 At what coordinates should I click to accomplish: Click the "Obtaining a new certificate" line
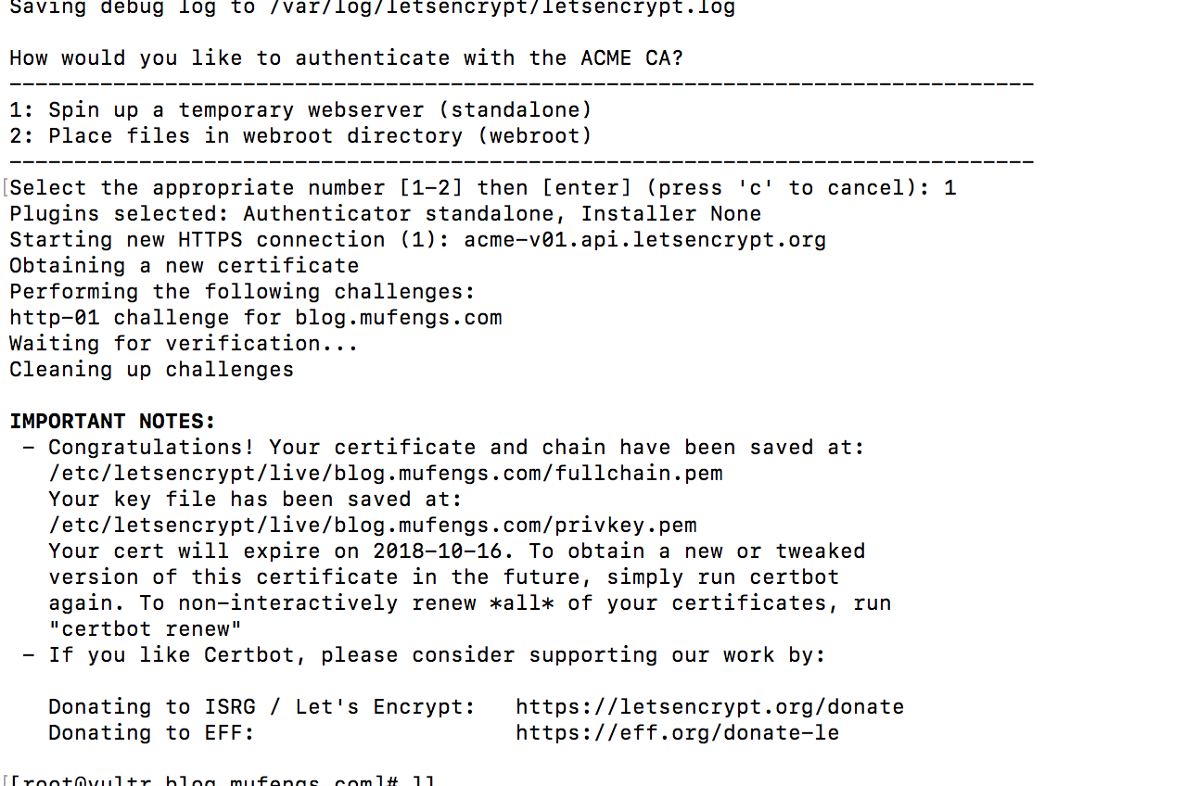[x=184, y=266]
